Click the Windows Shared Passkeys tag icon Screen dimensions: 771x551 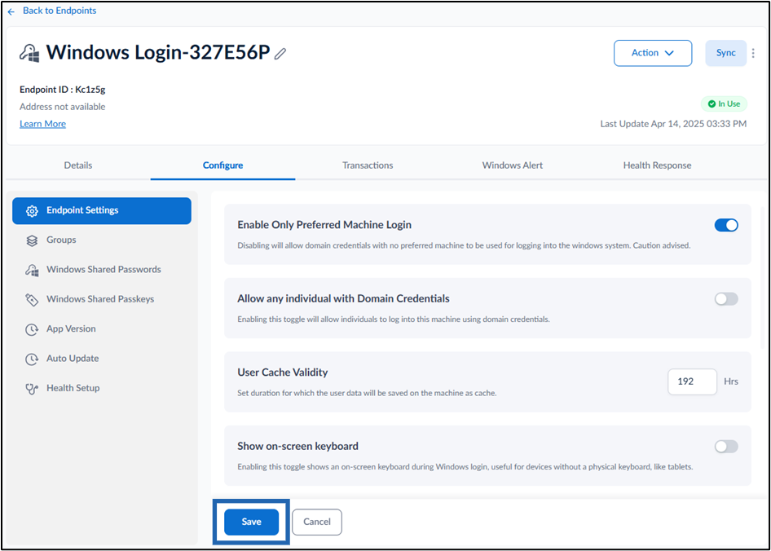[x=32, y=300]
